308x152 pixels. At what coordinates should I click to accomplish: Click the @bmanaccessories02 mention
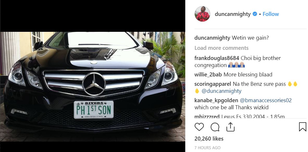(266, 100)
